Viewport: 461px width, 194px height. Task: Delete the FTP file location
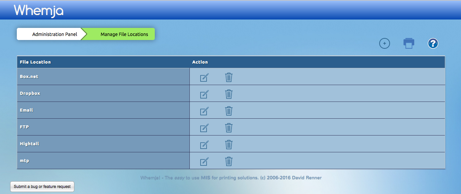229,128
